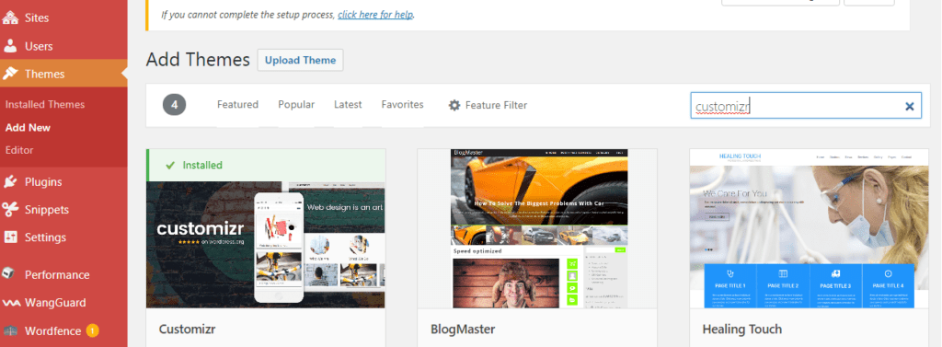
Task: Open the Healing Touch theme screenshot
Action: pyautogui.click(x=809, y=228)
